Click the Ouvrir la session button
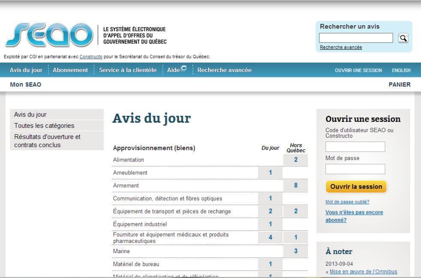This screenshot has width=421, height=278. tap(356, 187)
